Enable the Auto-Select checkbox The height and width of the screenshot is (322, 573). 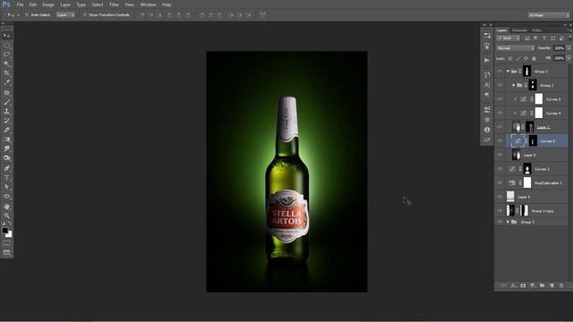pyautogui.click(x=27, y=15)
